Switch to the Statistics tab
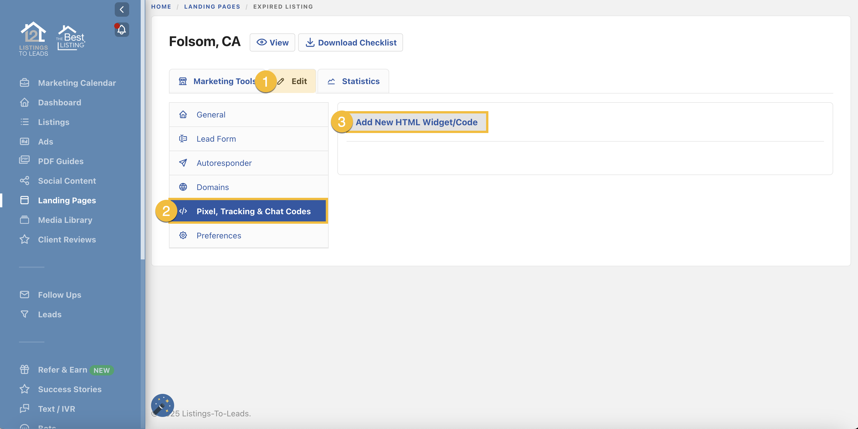The height and width of the screenshot is (429, 858). click(353, 81)
